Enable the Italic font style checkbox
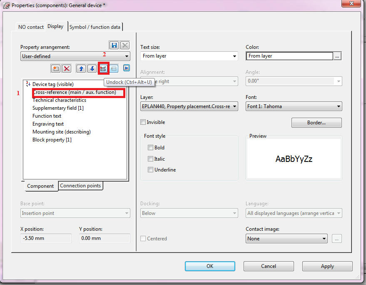The height and width of the screenshot is (285, 366). (x=150, y=159)
